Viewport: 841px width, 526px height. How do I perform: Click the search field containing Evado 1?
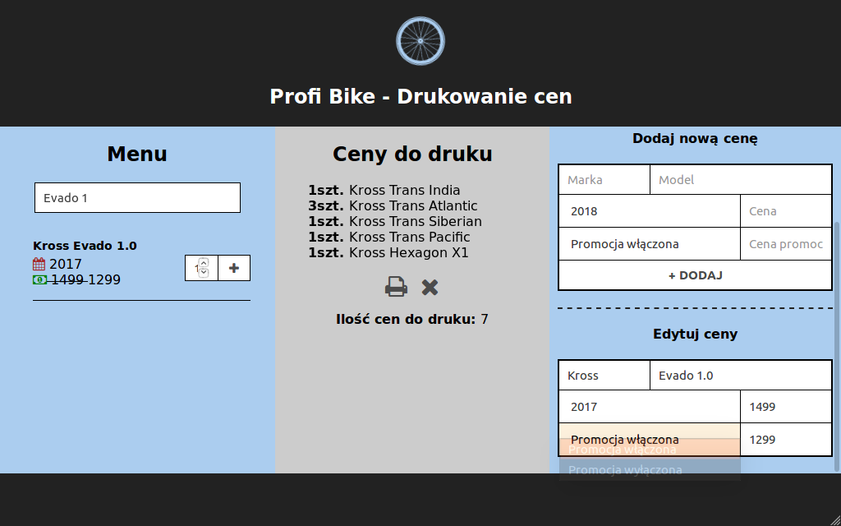tap(137, 197)
